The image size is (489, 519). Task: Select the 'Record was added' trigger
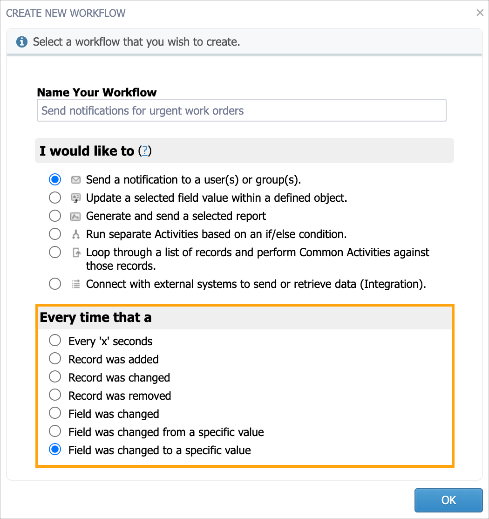[55, 358]
